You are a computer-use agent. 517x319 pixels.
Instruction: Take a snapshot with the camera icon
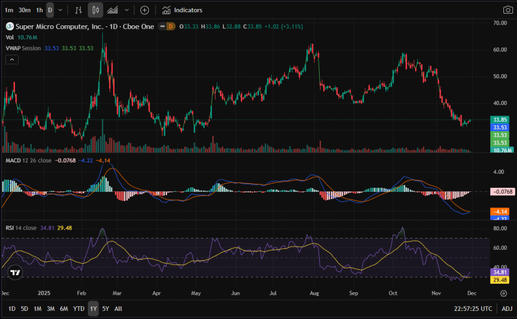(507, 10)
